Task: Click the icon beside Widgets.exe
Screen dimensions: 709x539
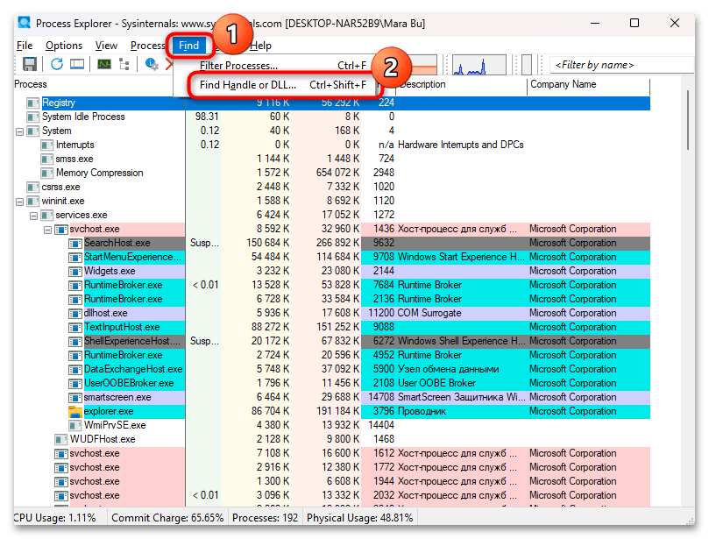Action: click(x=75, y=272)
